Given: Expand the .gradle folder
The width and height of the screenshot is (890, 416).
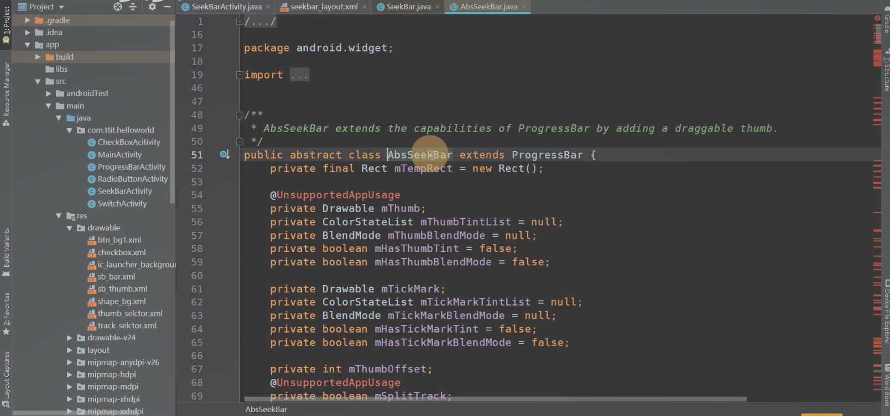Looking at the screenshot, I should point(27,20).
